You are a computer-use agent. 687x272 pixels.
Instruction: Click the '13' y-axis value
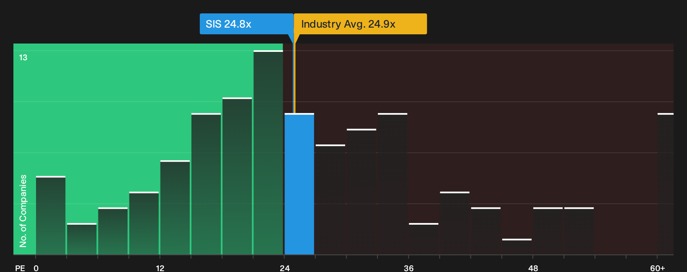click(x=23, y=57)
